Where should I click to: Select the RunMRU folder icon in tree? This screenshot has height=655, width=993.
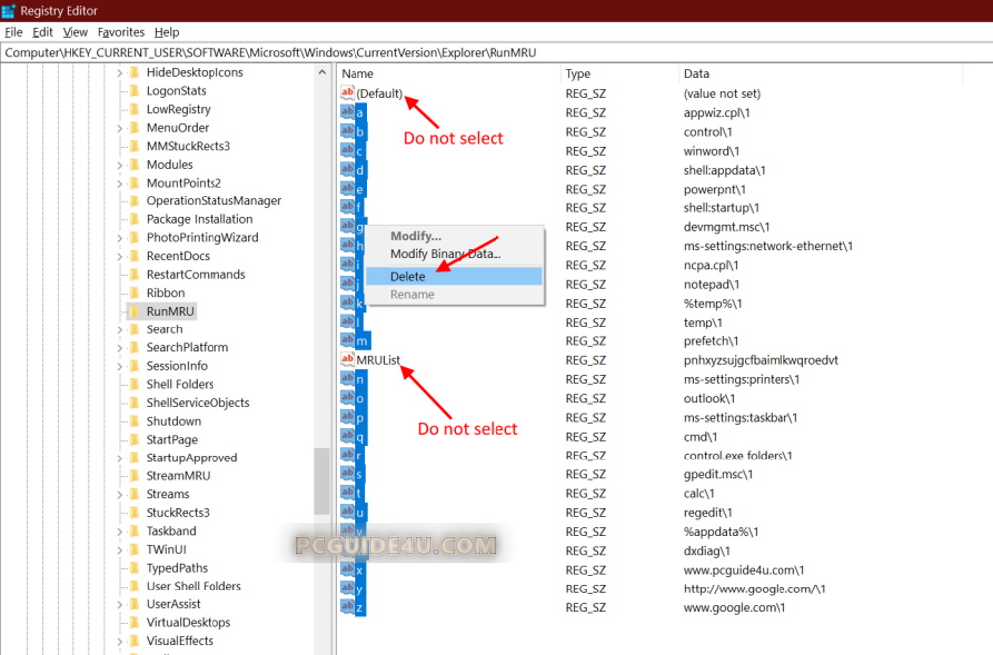pyautogui.click(x=135, y=311)
